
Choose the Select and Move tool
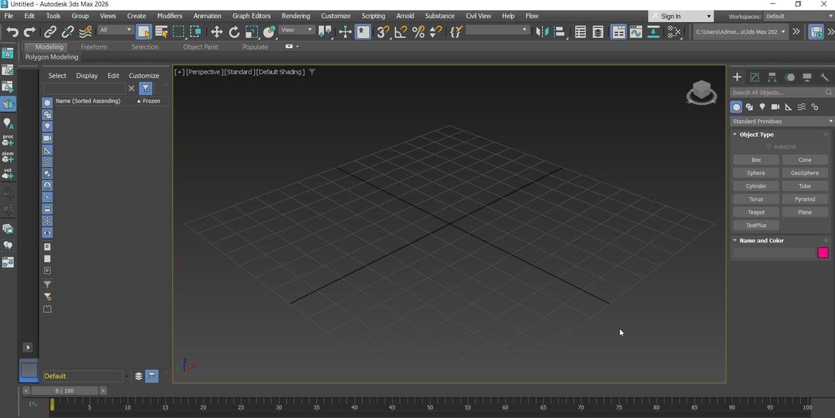coord(217,32)
